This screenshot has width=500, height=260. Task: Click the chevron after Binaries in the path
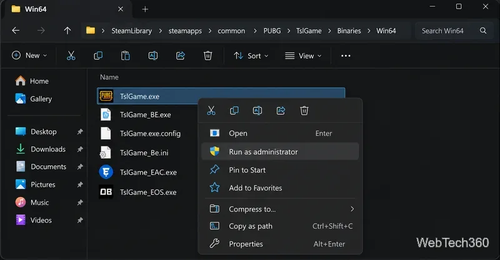369,31
